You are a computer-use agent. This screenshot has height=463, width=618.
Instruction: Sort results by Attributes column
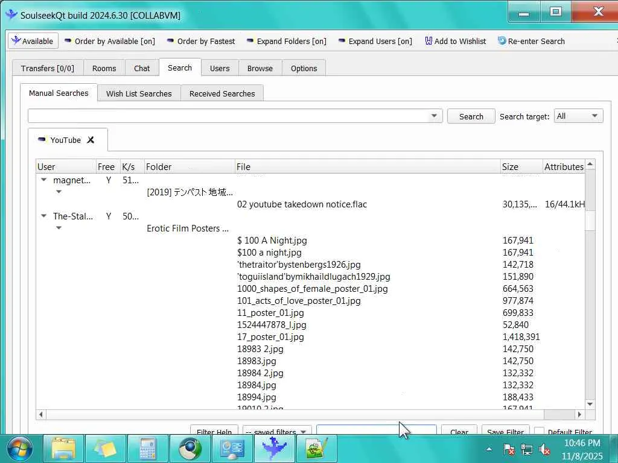tap(564, 166)
